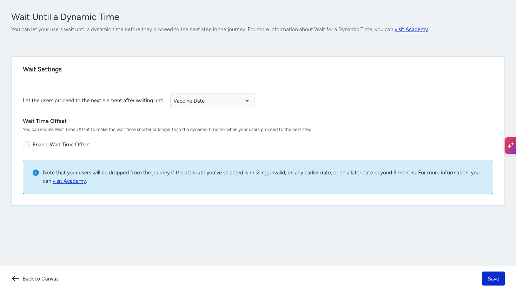
Task: Save the wait settings
Action: tap(493, 279)
